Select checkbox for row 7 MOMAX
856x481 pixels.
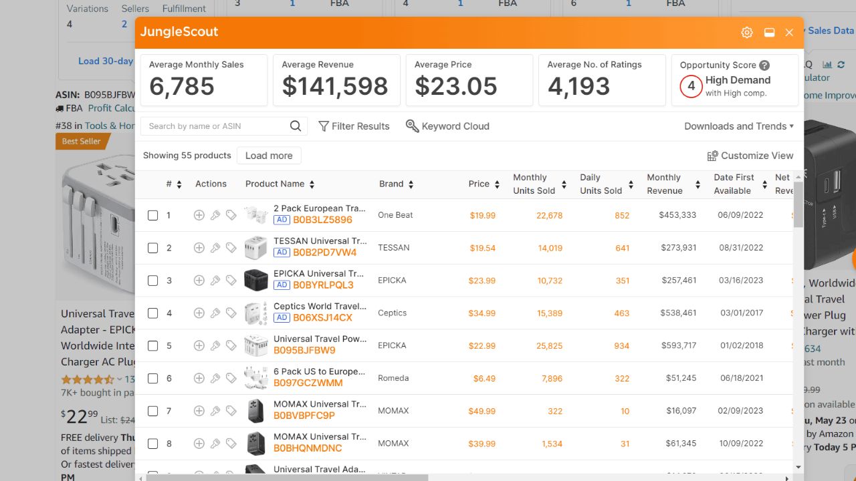click(152, 411)
